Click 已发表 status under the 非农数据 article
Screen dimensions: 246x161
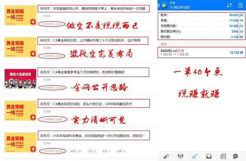(x=47, y=16)
